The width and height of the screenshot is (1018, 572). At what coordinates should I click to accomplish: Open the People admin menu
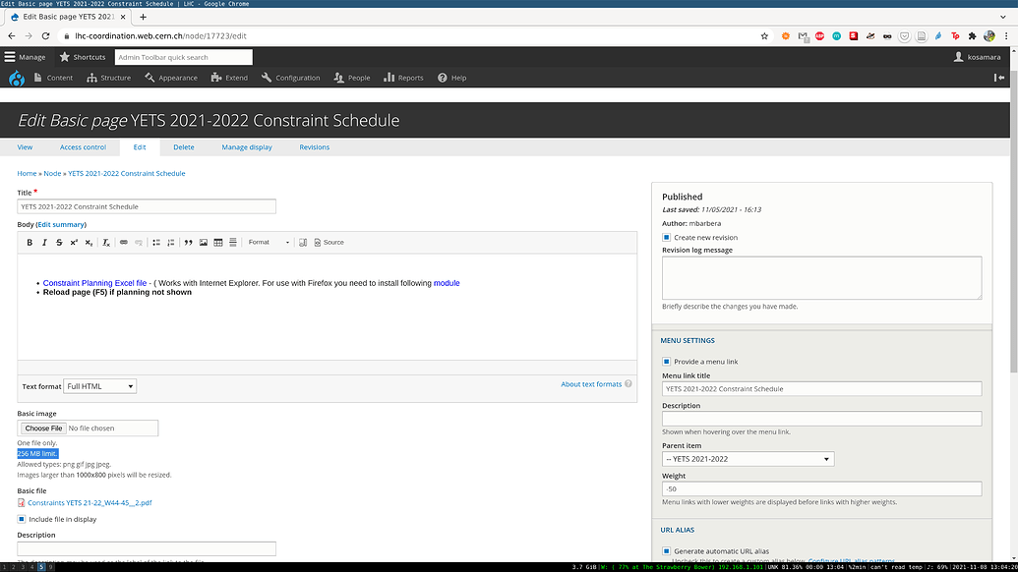352,78
